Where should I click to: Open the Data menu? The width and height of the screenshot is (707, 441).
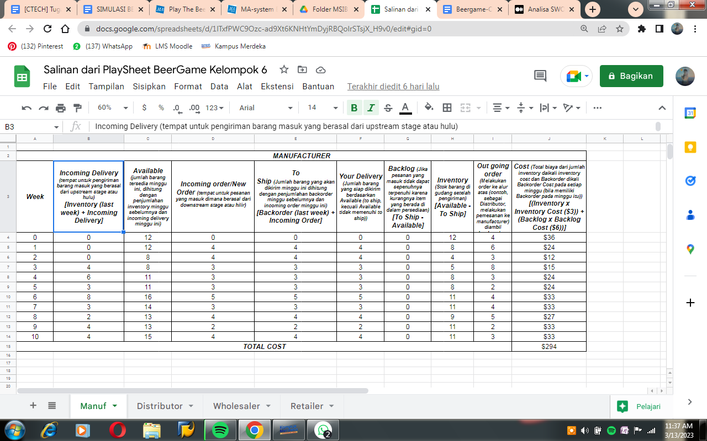coord(219,86)
